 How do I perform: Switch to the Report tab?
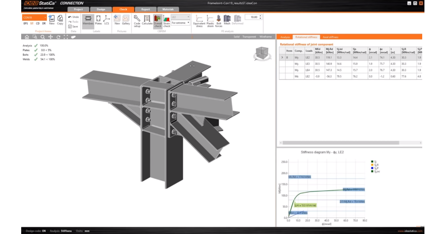click(x=145, y=9)
